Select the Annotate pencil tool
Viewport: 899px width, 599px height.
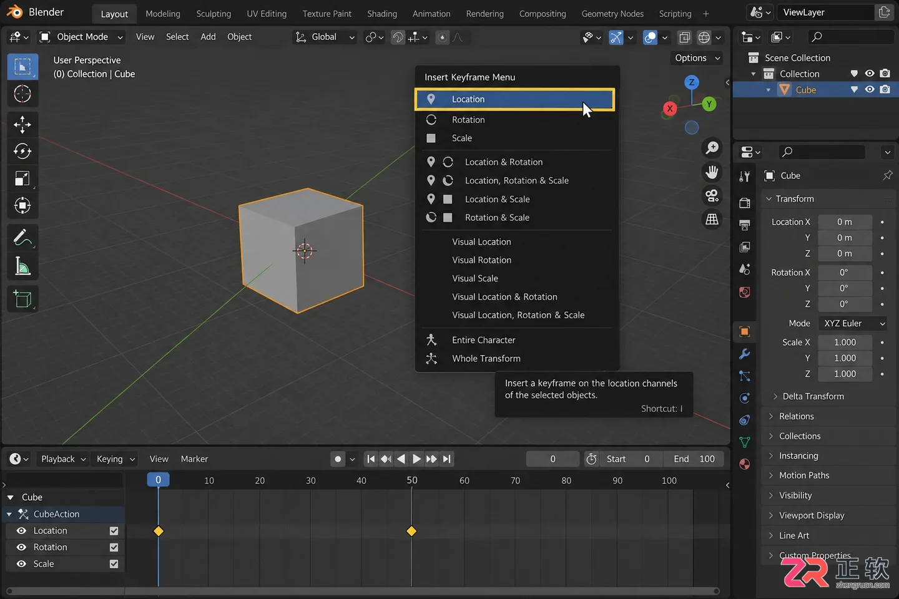[22, 238]
